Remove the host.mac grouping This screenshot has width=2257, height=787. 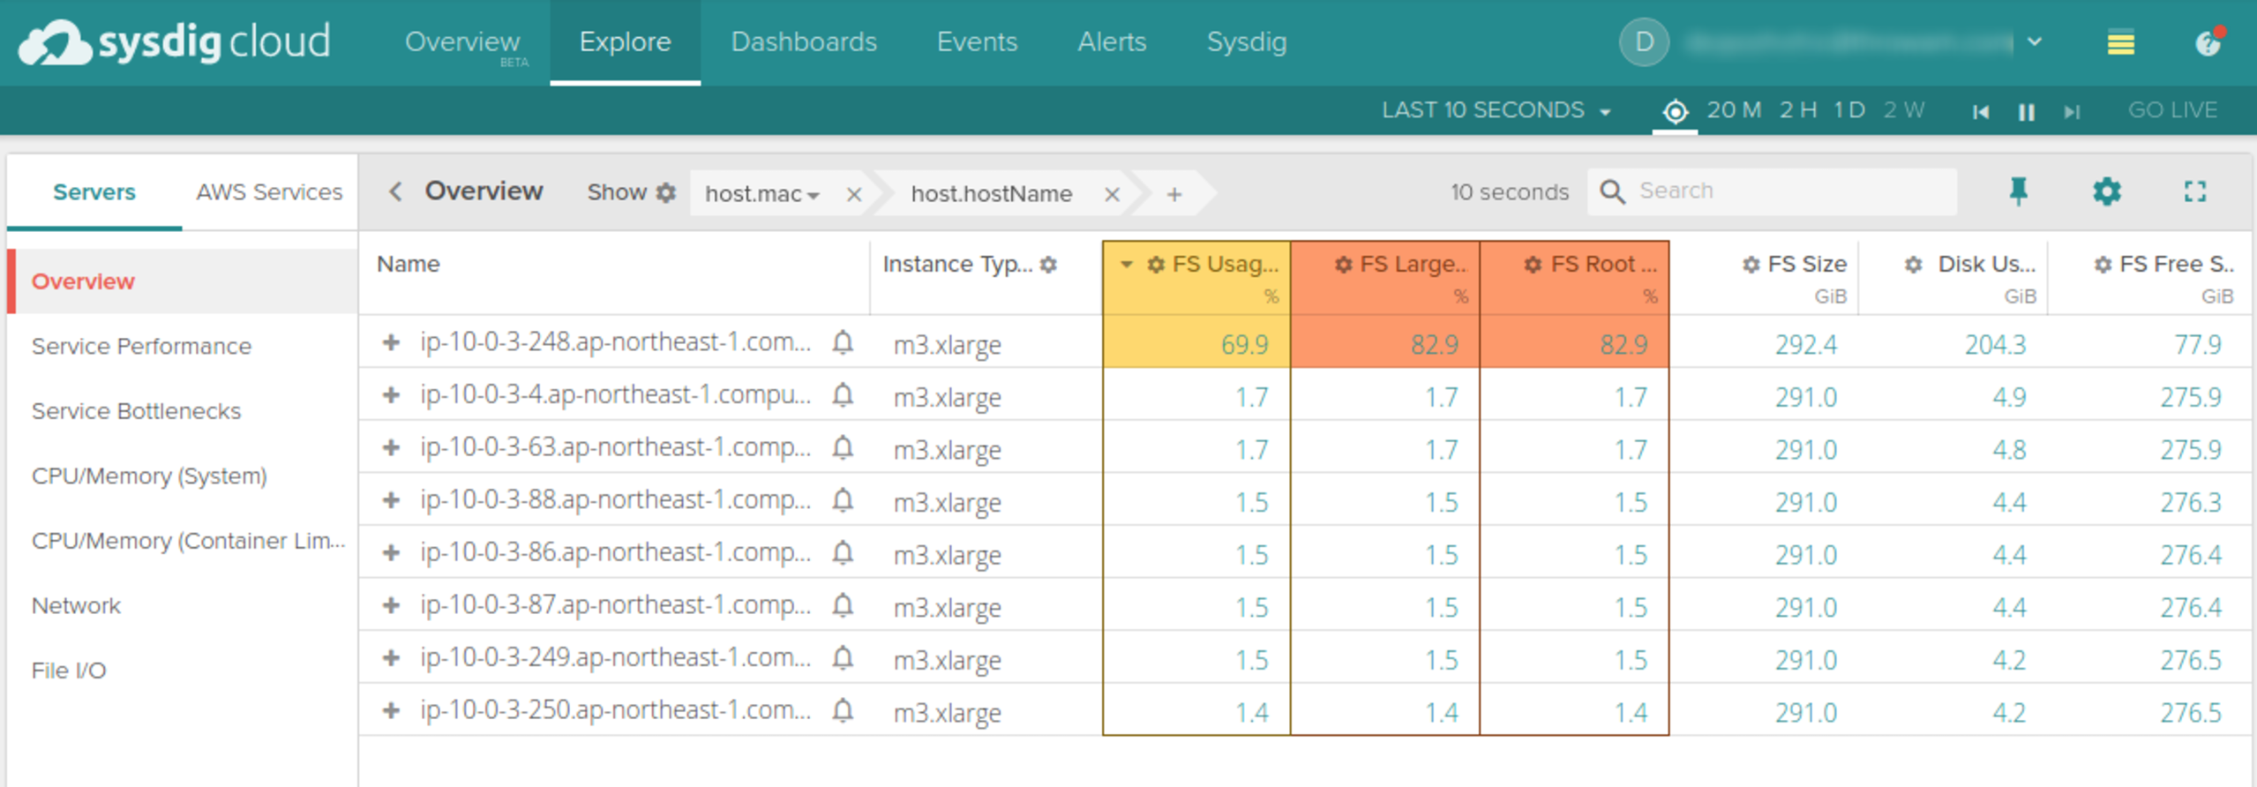click(x=853, y=194)
